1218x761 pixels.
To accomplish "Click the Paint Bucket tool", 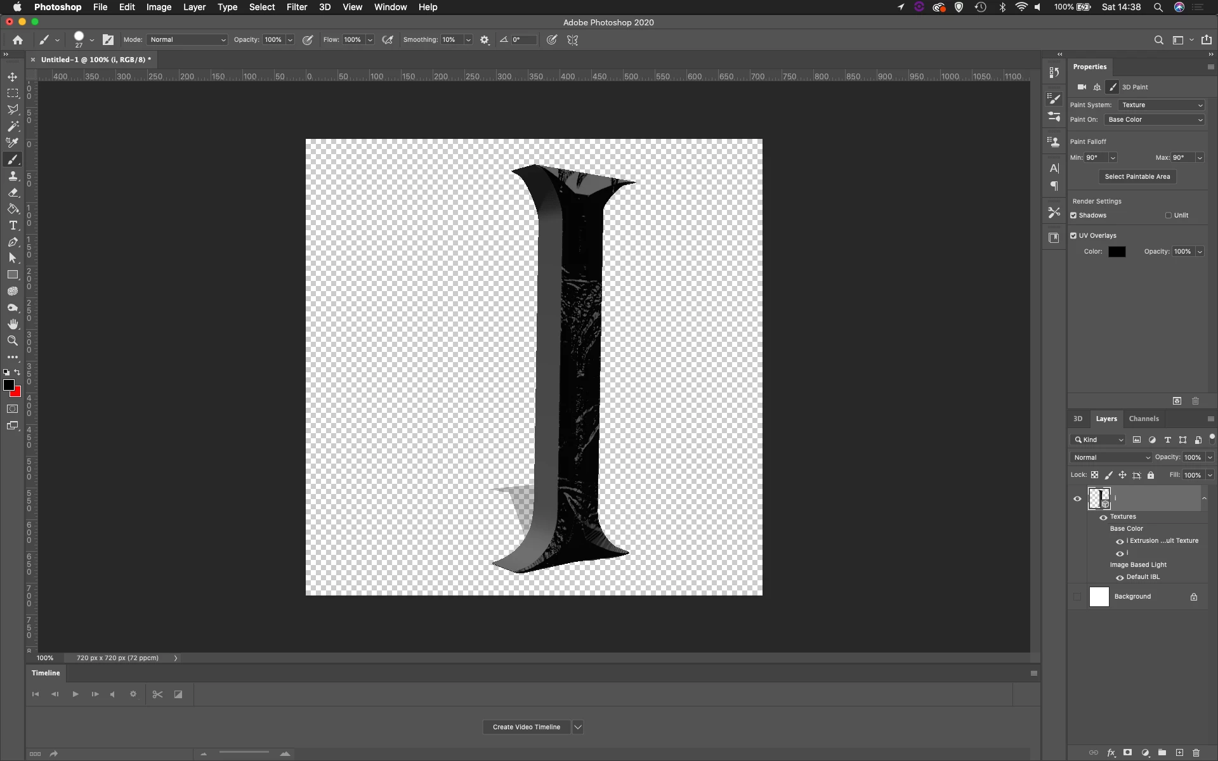I will click(x=13, y=209).
